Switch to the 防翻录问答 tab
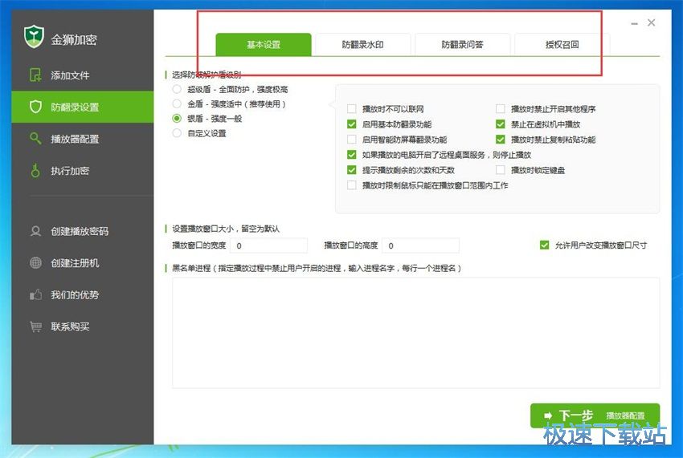Screen dimensions: 683x458 [462, 44]
